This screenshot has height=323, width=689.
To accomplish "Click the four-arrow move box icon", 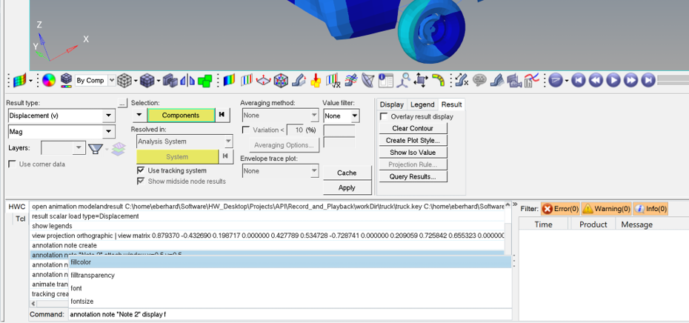I will 421,80.
